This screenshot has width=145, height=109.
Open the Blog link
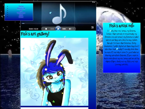click(x=21, y=15)
